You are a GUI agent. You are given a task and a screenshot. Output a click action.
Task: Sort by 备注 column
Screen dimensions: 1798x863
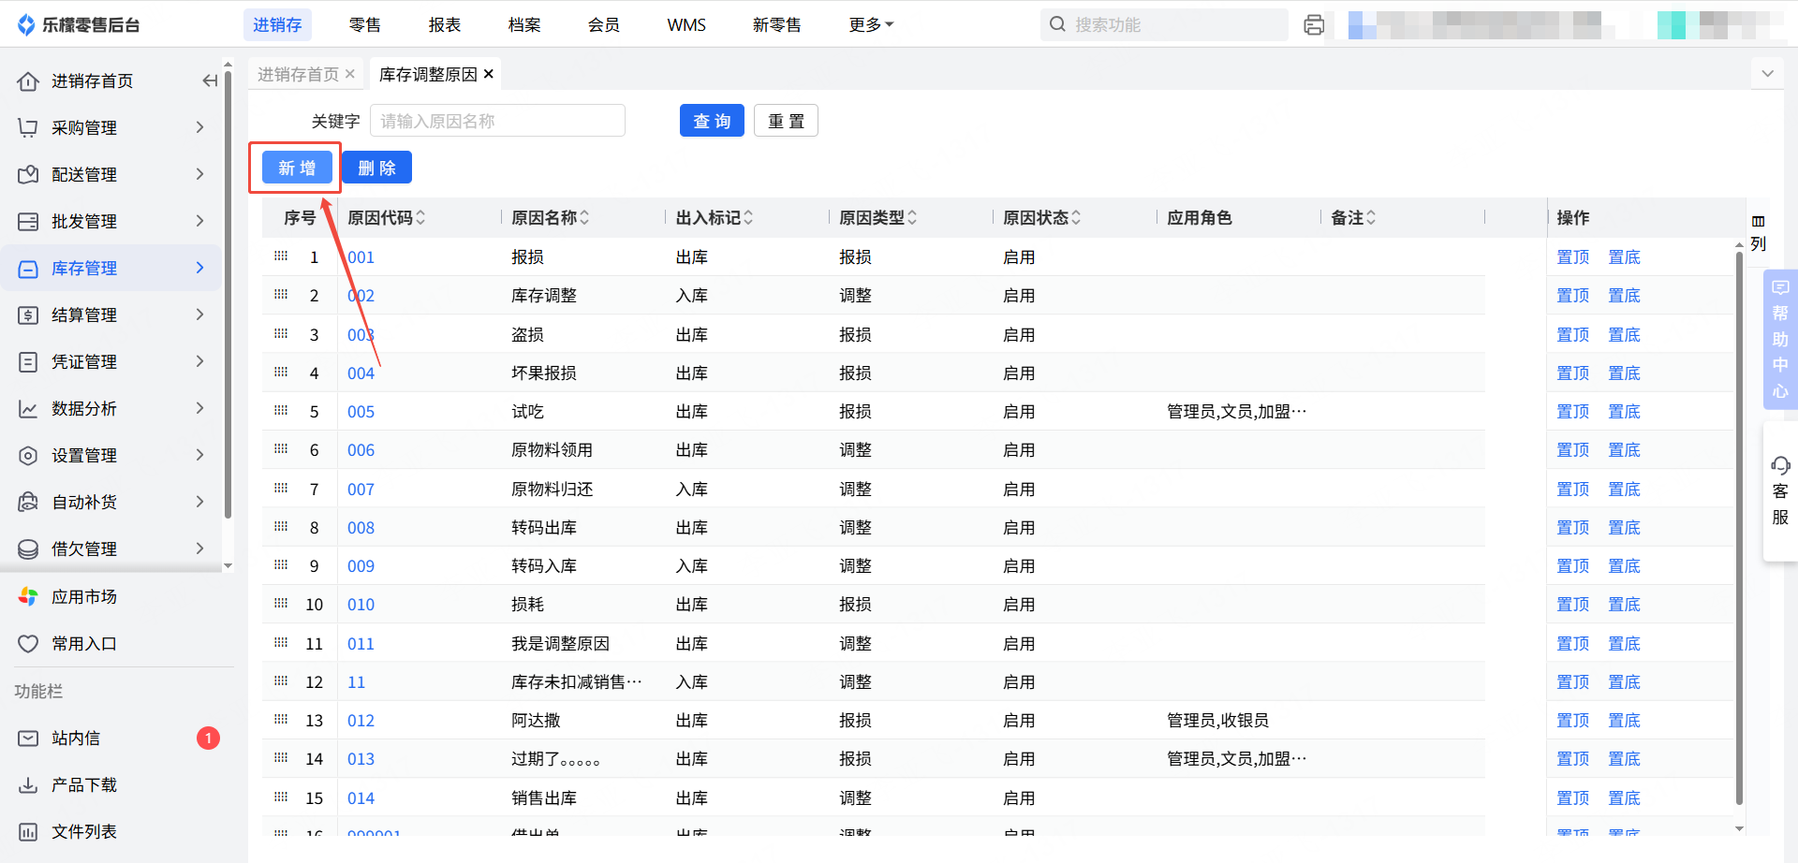1371,218
